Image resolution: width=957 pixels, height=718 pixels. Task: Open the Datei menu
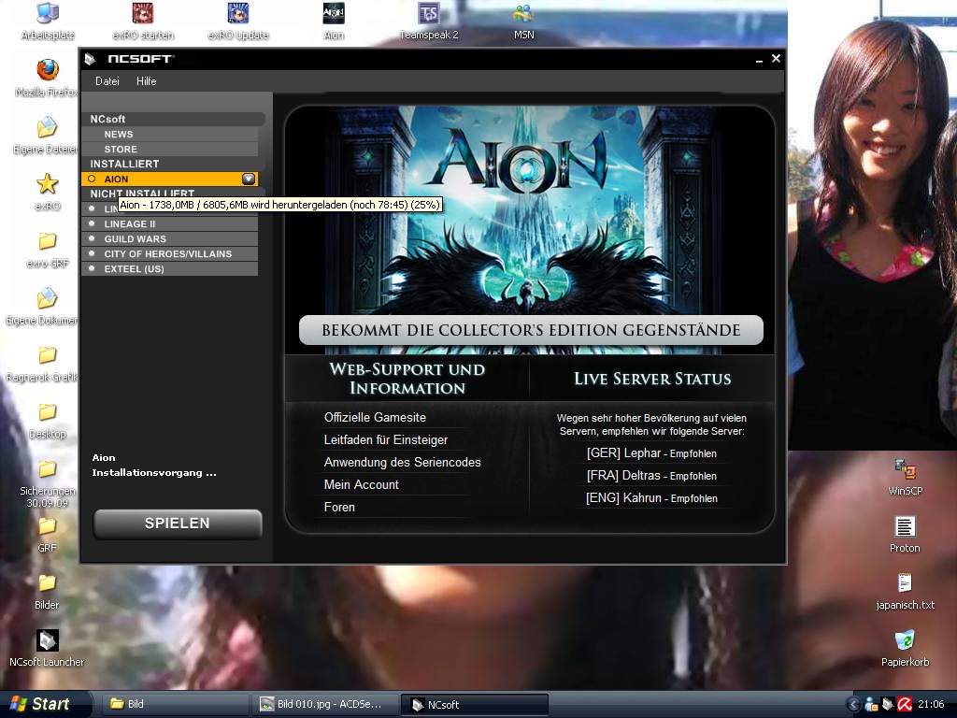(x=107, y=81)
